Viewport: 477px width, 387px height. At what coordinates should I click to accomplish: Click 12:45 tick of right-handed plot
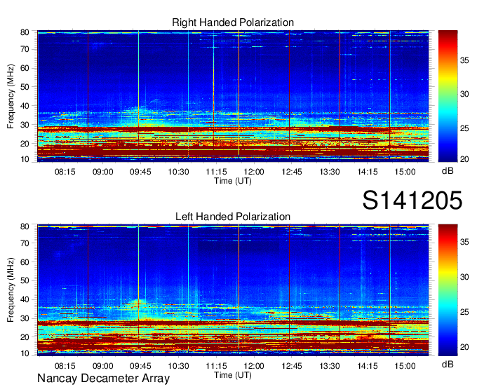pyautogui.click(x=292, y=172)
